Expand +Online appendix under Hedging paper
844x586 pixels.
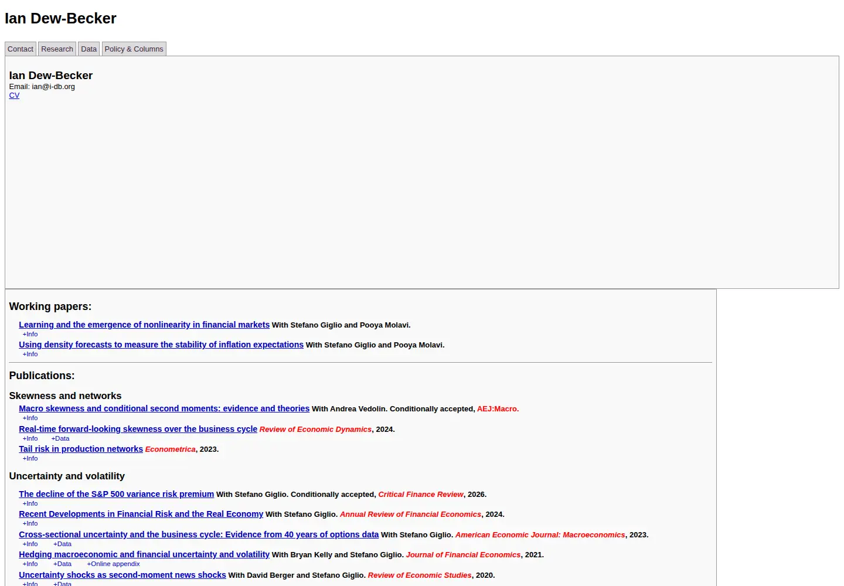[x=113, y=564]
